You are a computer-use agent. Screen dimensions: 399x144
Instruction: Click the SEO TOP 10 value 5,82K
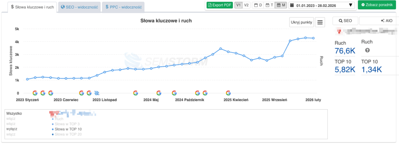[345, 70]
